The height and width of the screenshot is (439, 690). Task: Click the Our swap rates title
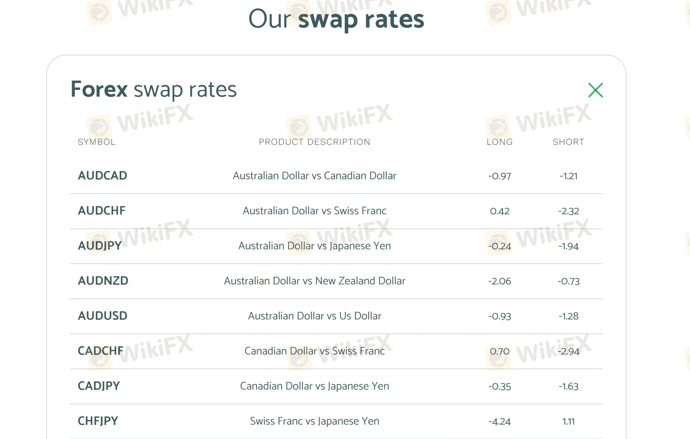click(336, 19)
